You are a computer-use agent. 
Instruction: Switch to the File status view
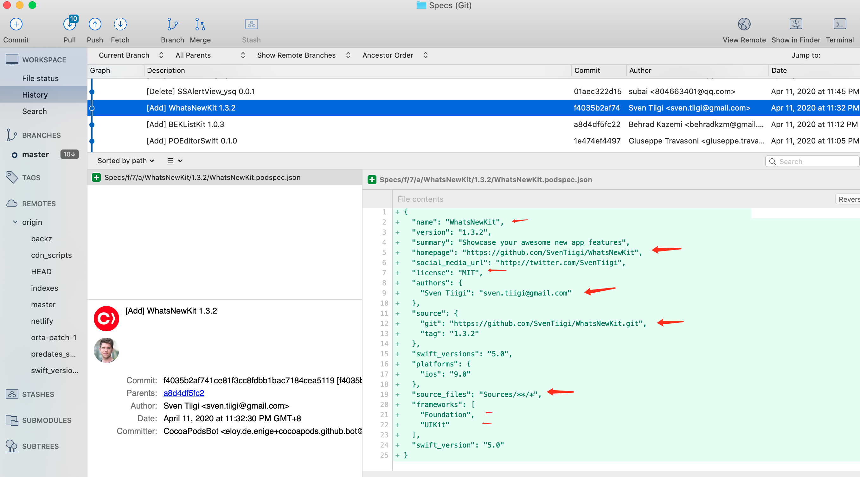(x=40, y=79)
